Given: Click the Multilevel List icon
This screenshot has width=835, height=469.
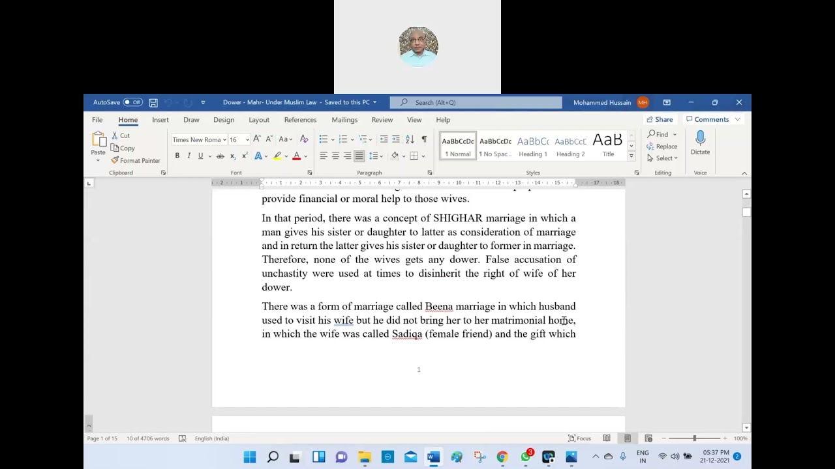Looking at the screenshot, I should click(363, 139).
